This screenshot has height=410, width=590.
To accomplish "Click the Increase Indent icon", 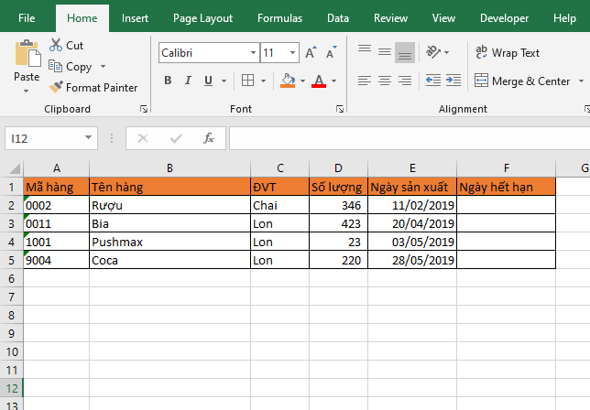I will [x=451, y=81].
